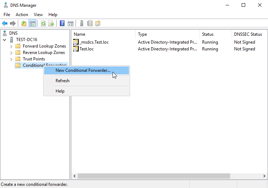Click the yellow zone files toolbar icon
The height and width of the screenshot is (188, 268).
[98, 23]
